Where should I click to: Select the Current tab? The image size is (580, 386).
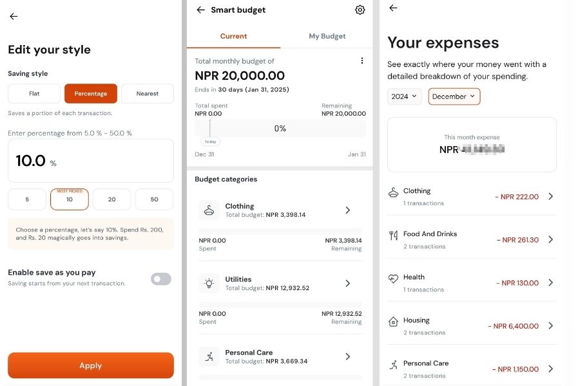pos(233,36)
